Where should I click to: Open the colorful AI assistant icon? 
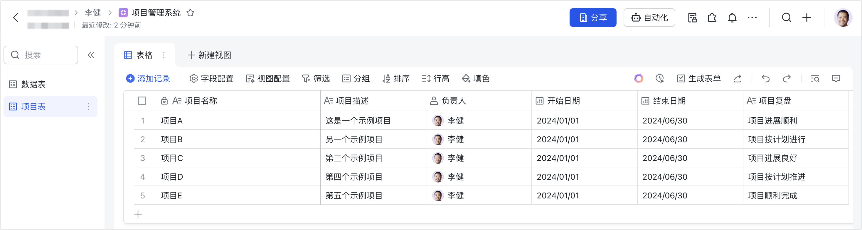coord(639,79)
